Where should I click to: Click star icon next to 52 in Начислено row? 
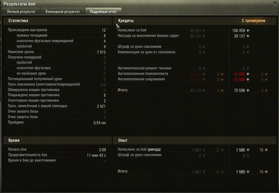tap(222, 150)
